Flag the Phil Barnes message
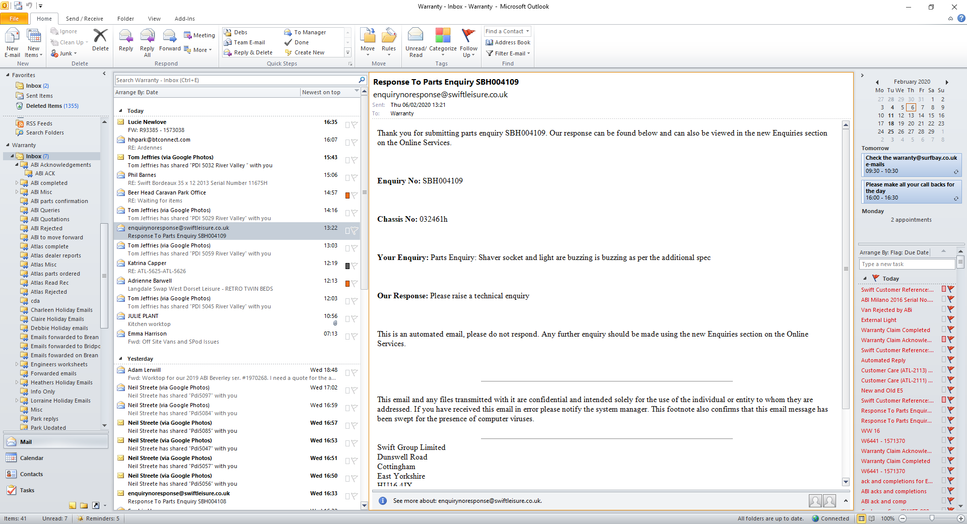 [355, 177]
